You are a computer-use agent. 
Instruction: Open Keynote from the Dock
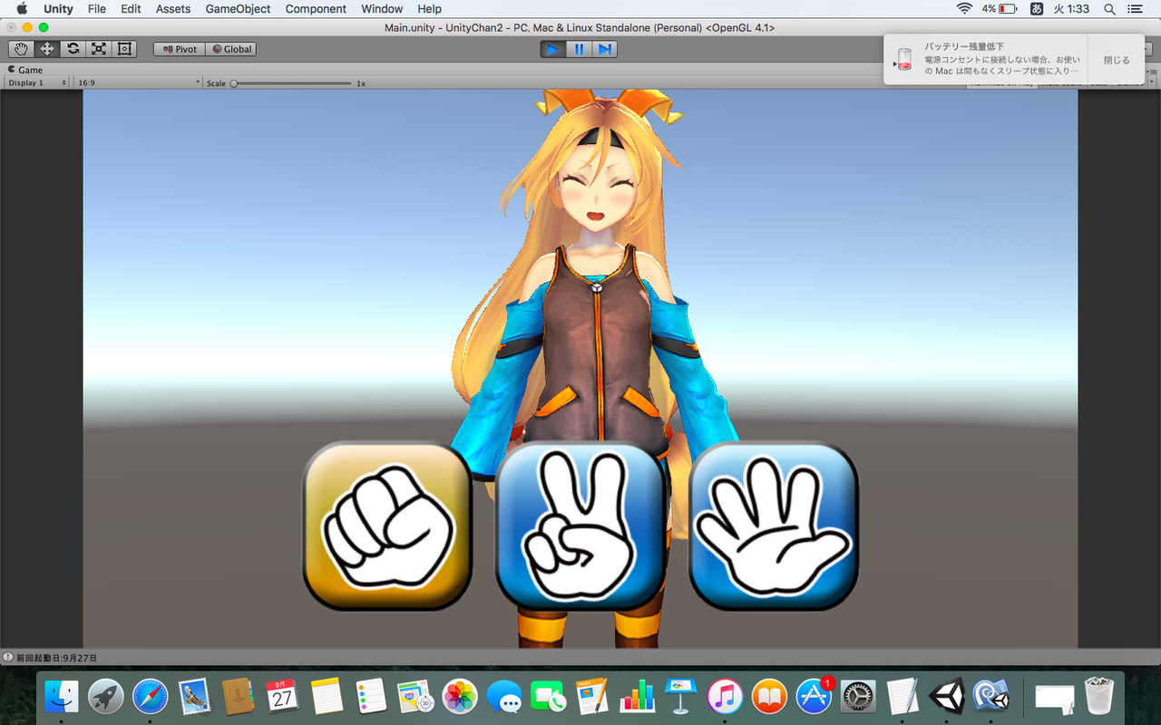click(x=680, y=696)
